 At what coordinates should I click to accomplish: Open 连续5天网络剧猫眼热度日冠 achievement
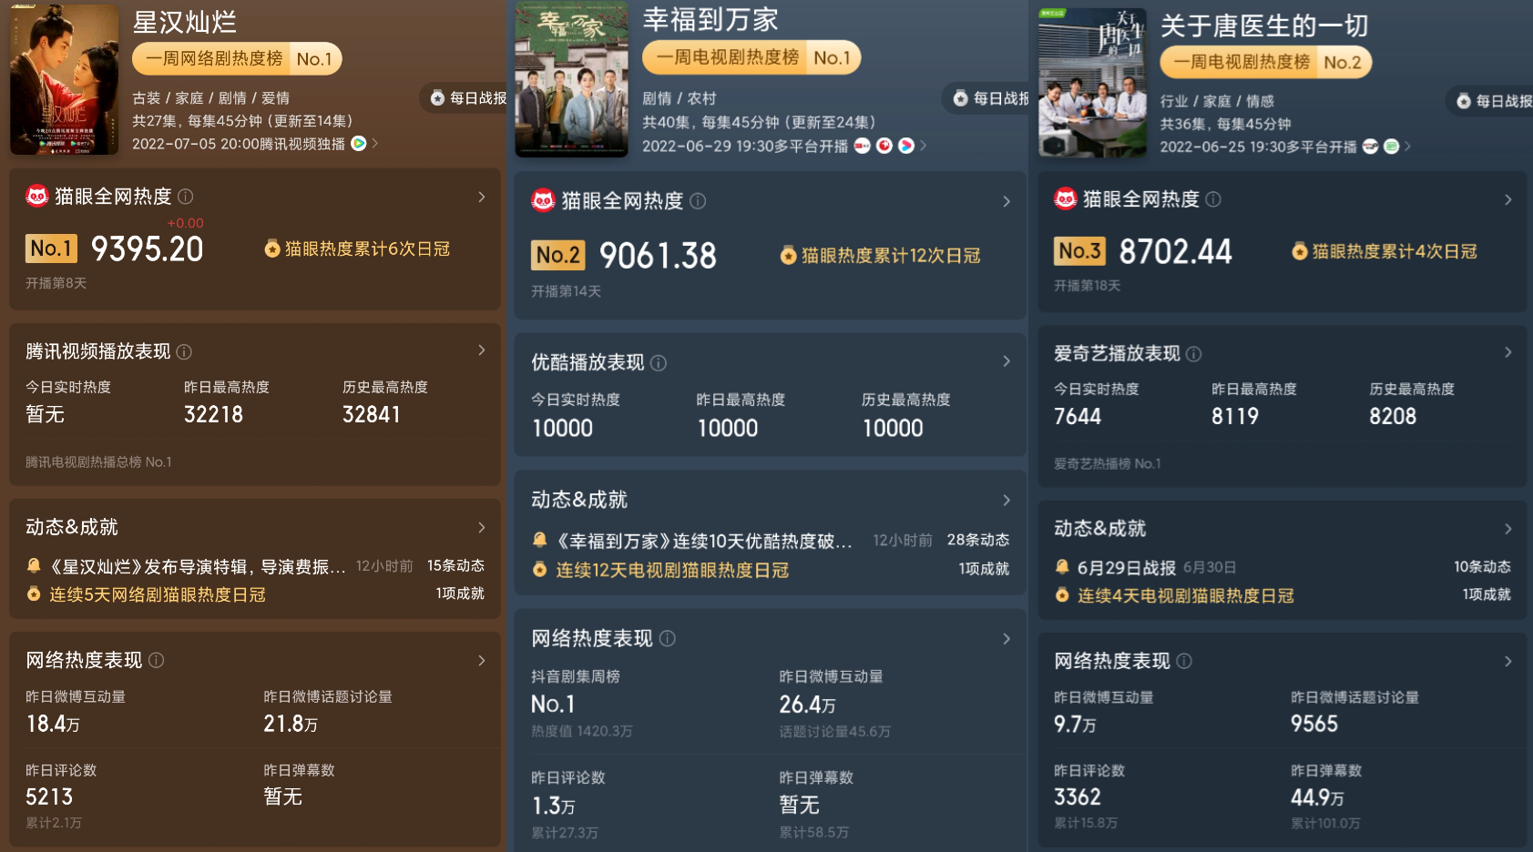[x=157, y=594]
